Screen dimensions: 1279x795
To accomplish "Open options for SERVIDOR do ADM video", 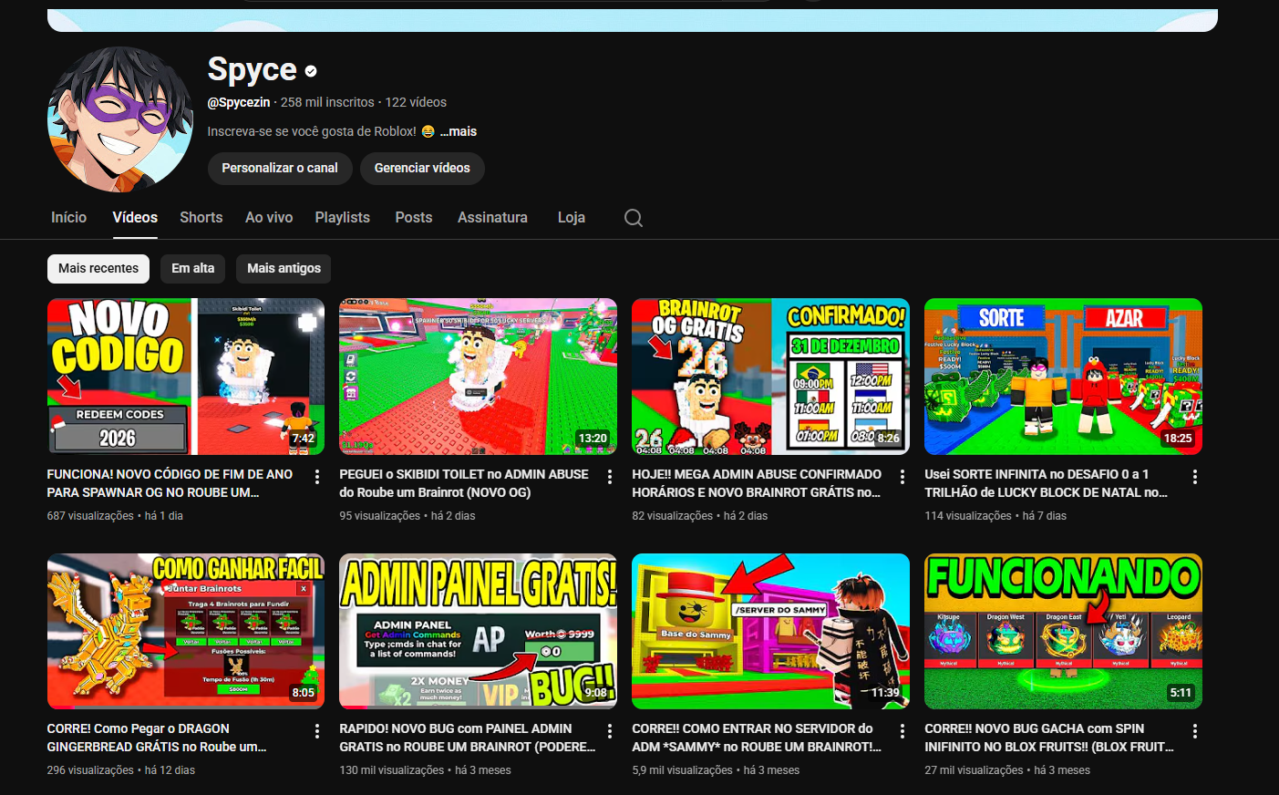I will click(x=903, y=731).
